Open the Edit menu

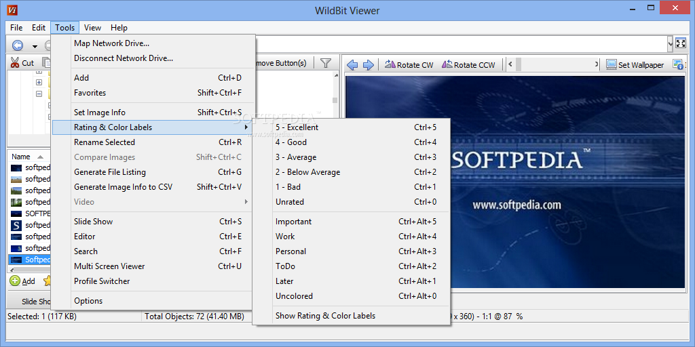pyautogui.click(x=39, y=27)
